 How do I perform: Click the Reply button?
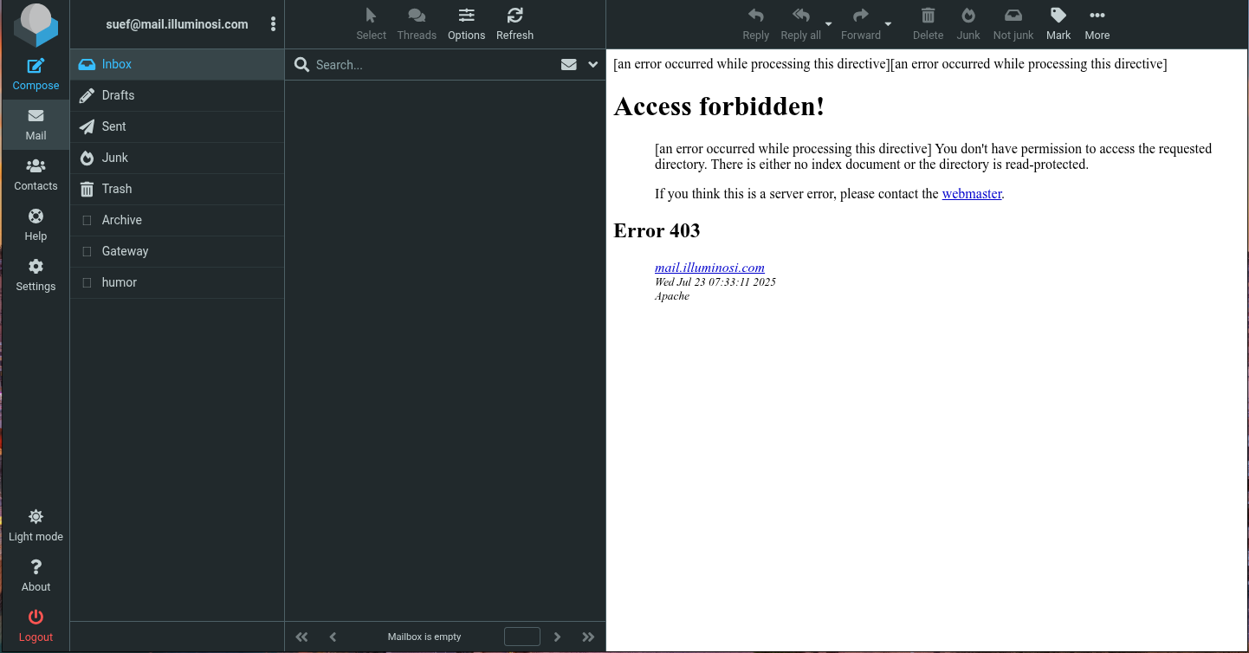(x=755, y=24)
